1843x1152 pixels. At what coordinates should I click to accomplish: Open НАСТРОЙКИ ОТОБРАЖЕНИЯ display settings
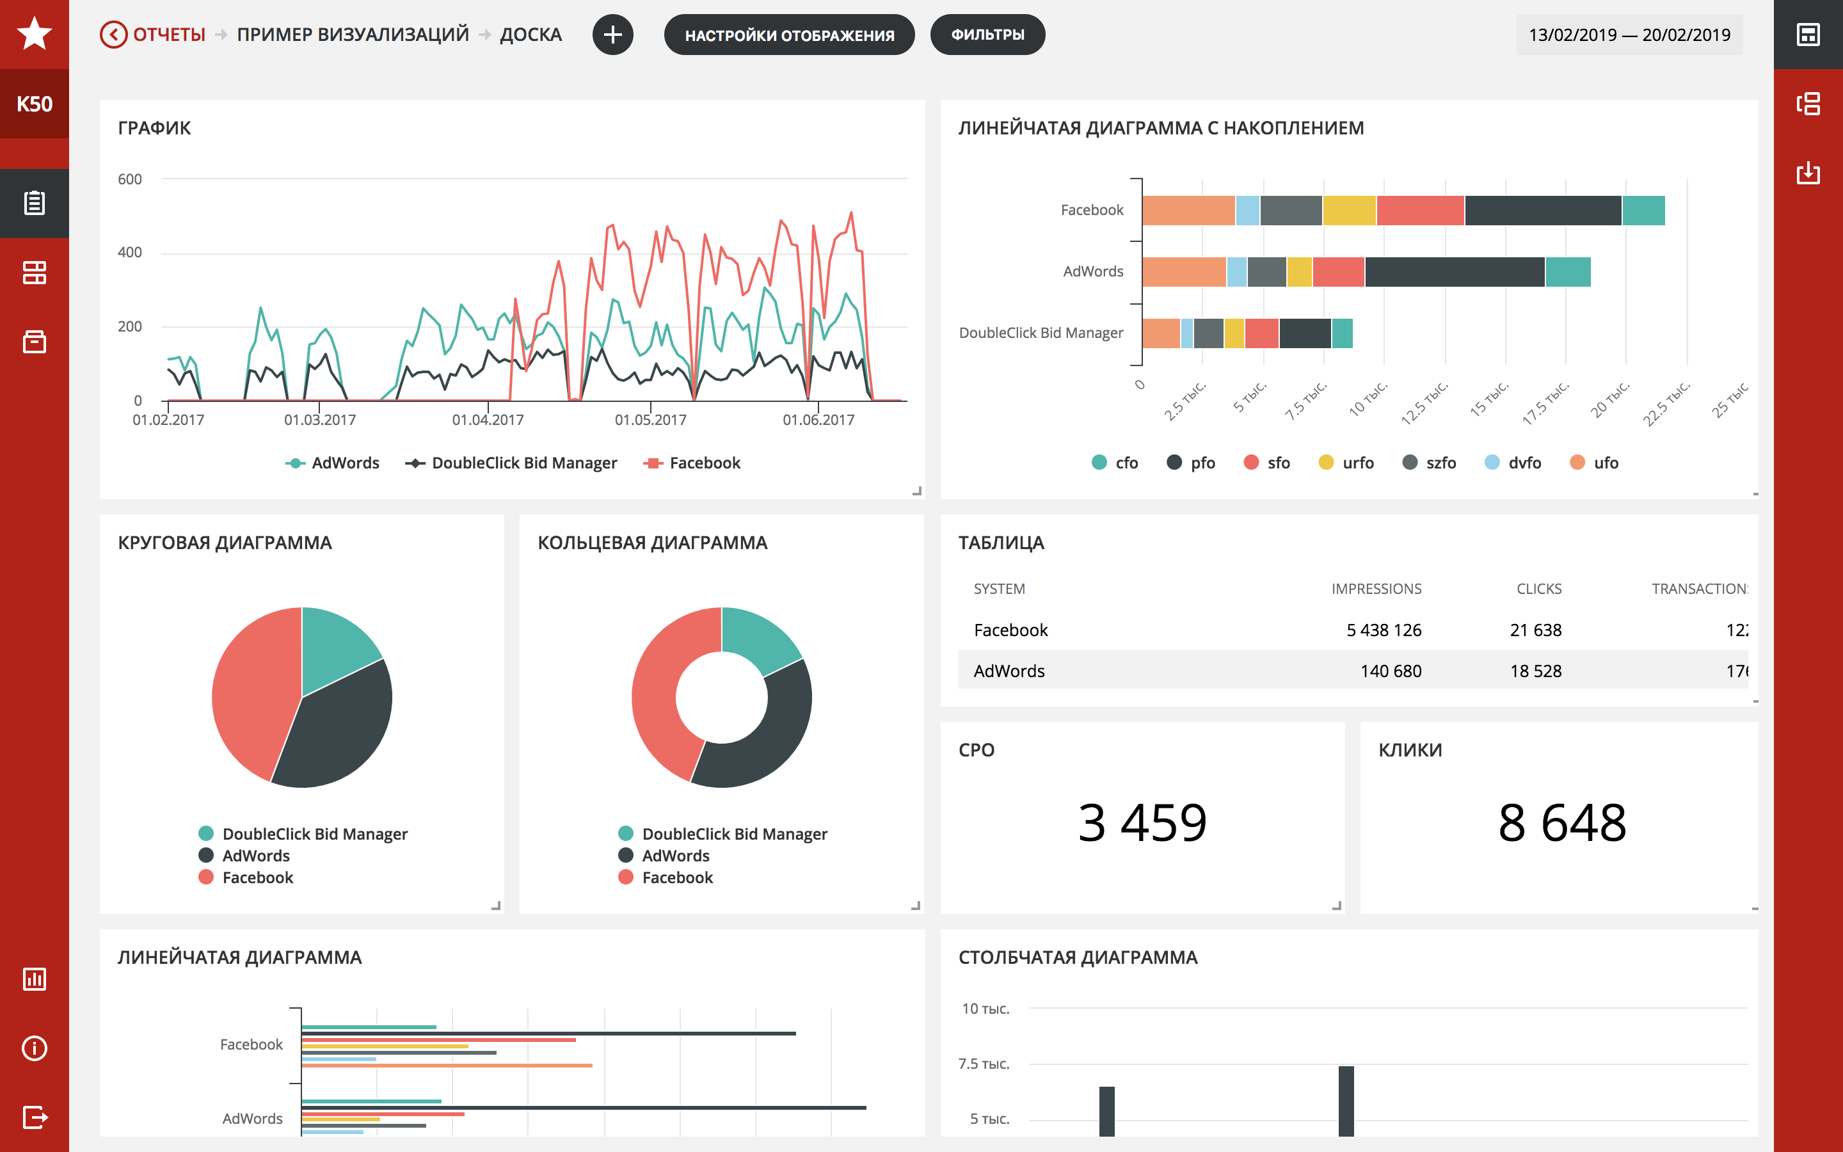click(789, 35)
